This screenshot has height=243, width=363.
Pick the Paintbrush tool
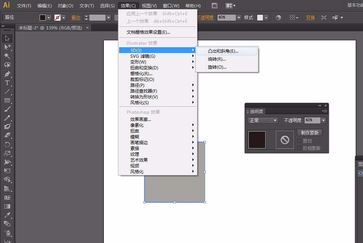7,109
